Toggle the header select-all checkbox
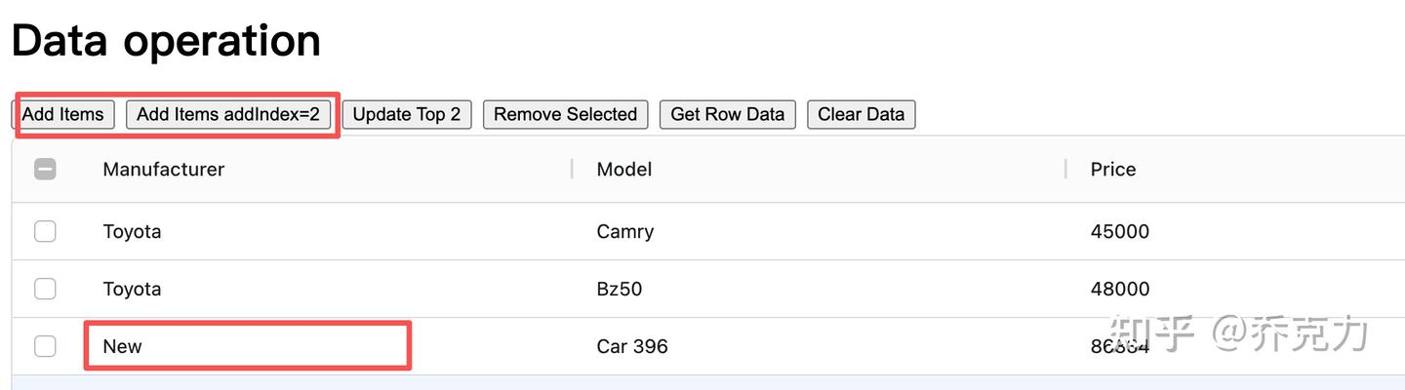Viewport: 1405px width, 390px height. pyautogui.click(x=45, y=169)
